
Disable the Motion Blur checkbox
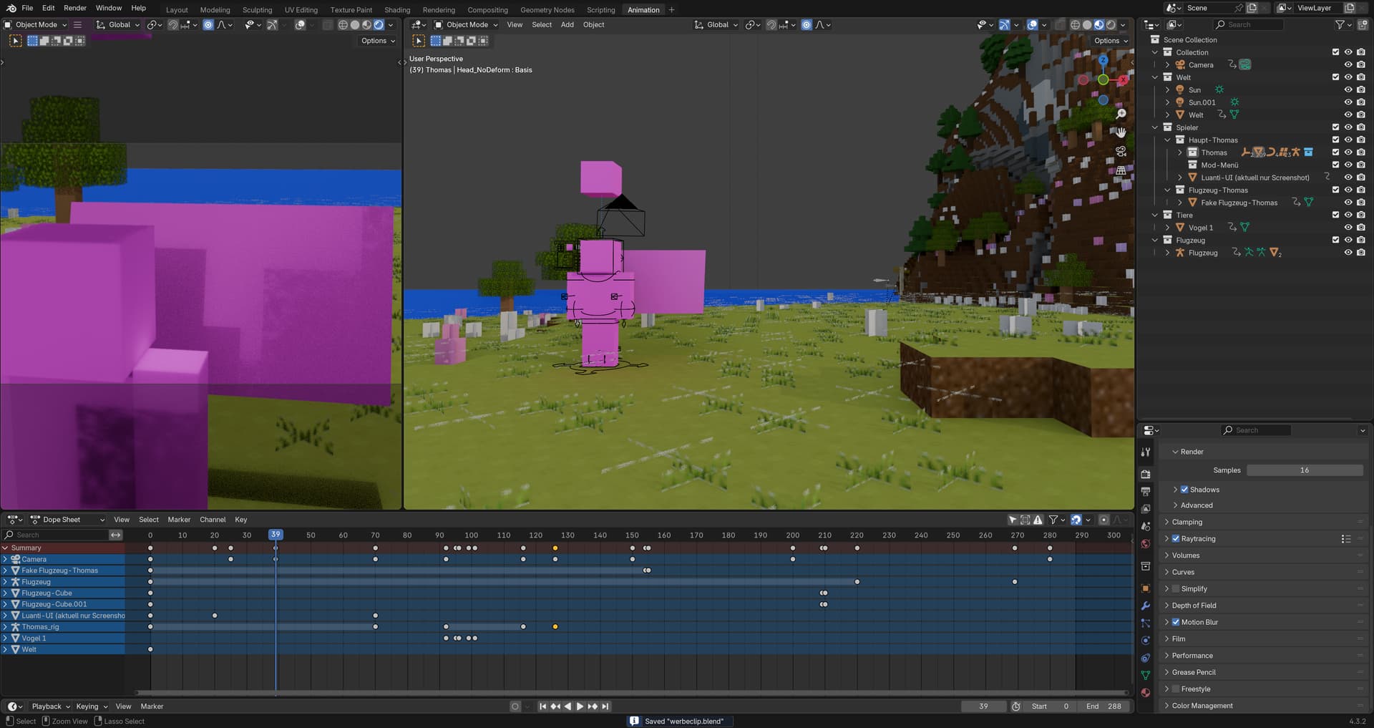tap(1176, 622)
